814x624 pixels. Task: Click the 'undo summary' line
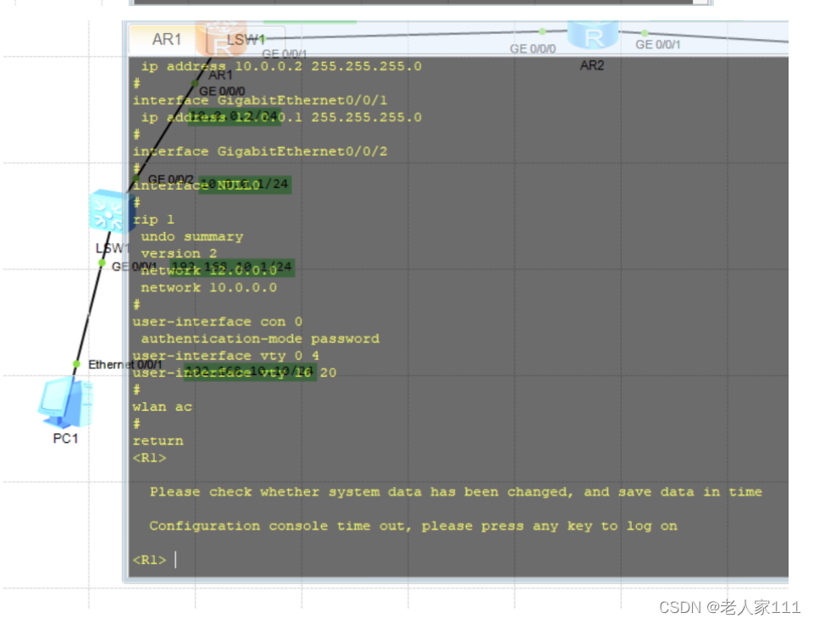pos(191,236)
